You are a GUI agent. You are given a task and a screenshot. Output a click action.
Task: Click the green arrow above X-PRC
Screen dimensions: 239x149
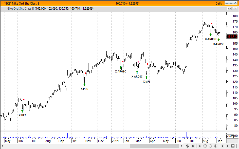[84, 85]
